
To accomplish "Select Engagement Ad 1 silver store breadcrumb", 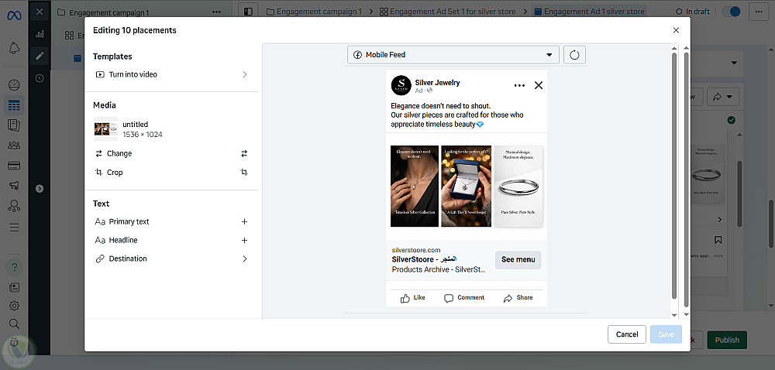I will pyautogui.click(x=589, y=12).
